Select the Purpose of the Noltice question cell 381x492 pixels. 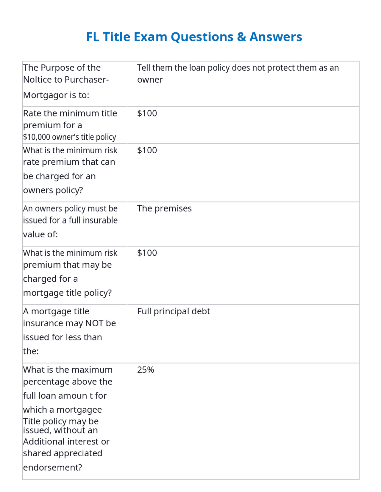click(75, 84)
